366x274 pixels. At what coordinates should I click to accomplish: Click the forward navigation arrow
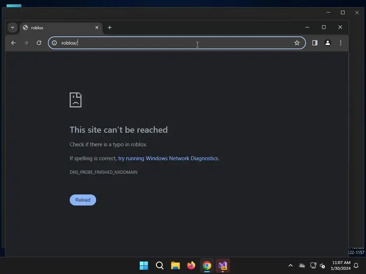coord(26,43)
